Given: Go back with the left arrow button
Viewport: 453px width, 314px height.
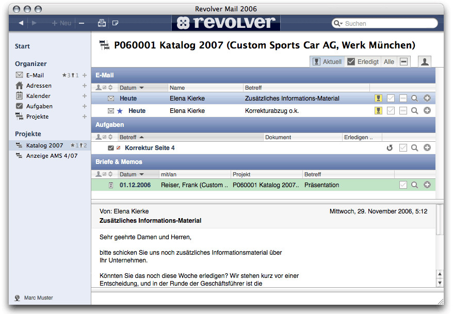Looking at the screenshot, I should 21,23.
